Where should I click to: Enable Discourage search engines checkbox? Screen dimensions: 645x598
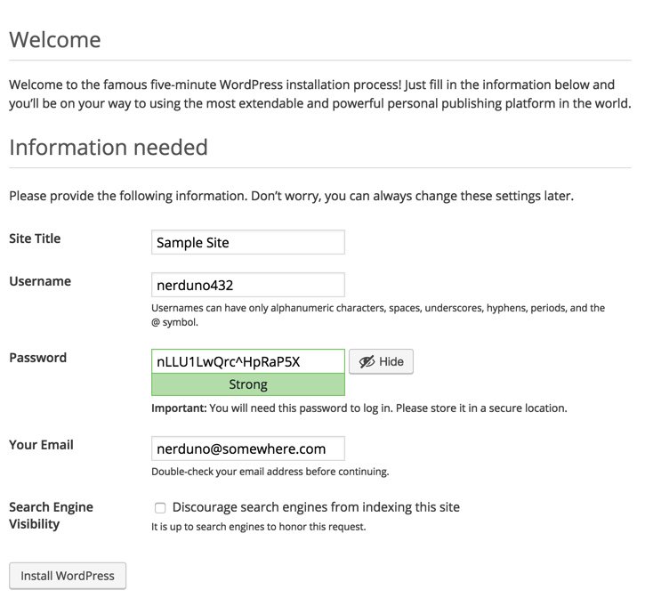click(x=160, y=507)
